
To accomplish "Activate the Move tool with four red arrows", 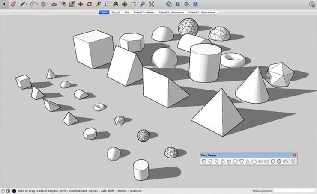I will click(x=81, y=4).
